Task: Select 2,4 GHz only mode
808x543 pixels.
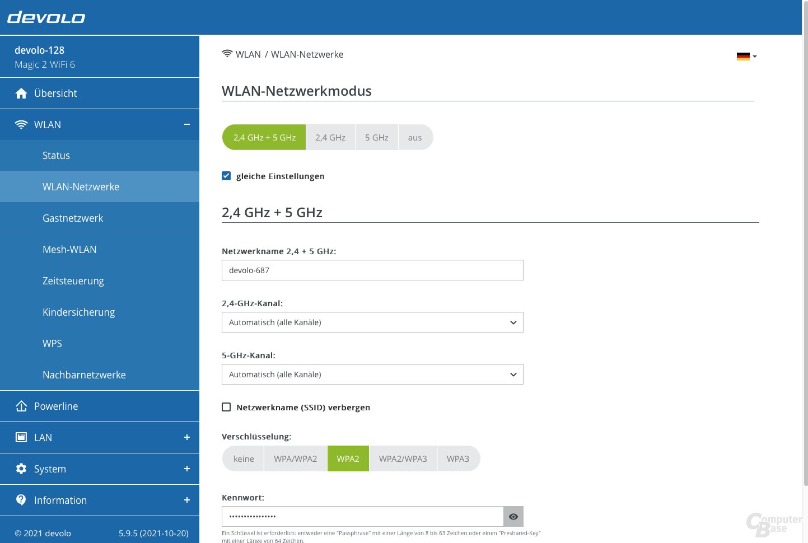Action: 330,137
